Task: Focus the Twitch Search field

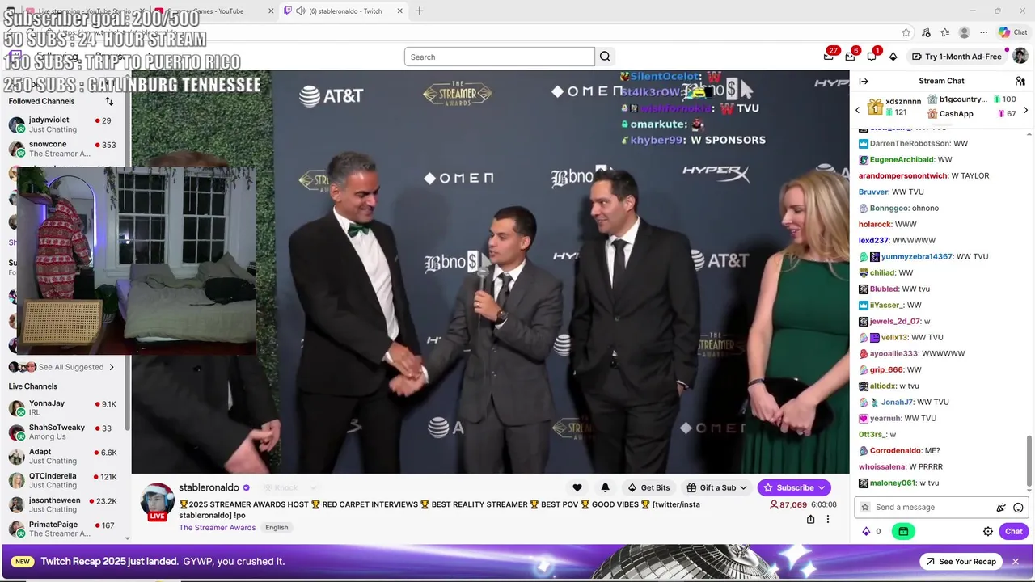Action: (499, 57)
